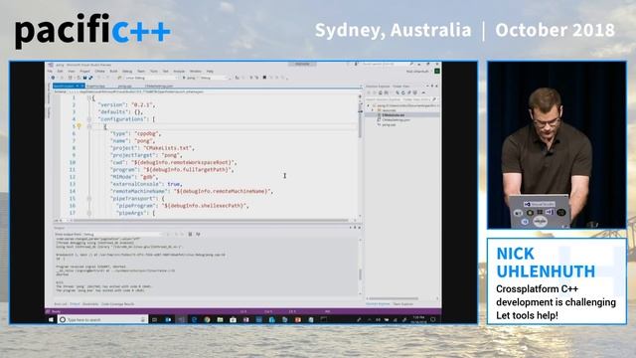This screenshot has width=636, height=358.
Task: Collapse the configurations array on line 4
Action: pyautogui.click(x=88, y=119)
